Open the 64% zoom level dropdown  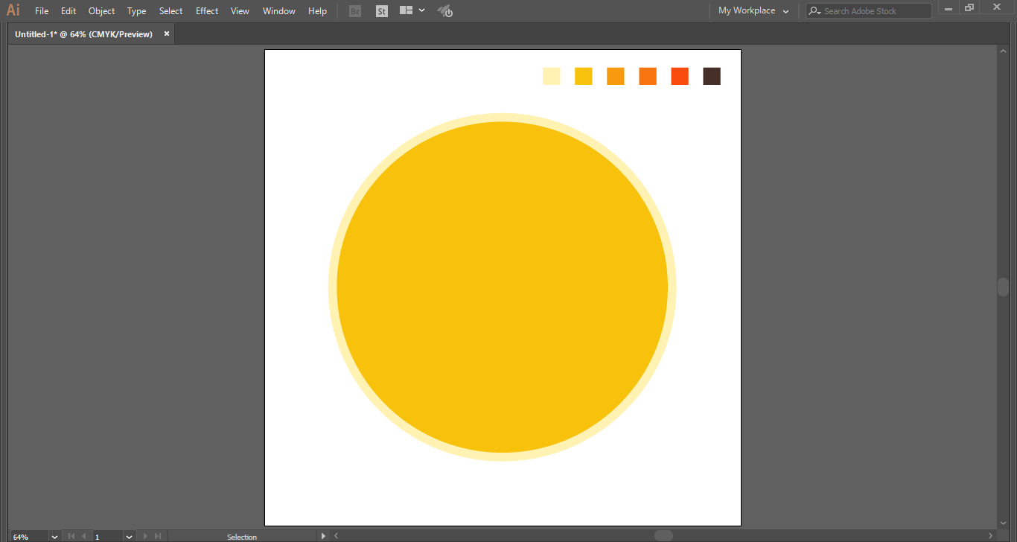pos(54,536)
